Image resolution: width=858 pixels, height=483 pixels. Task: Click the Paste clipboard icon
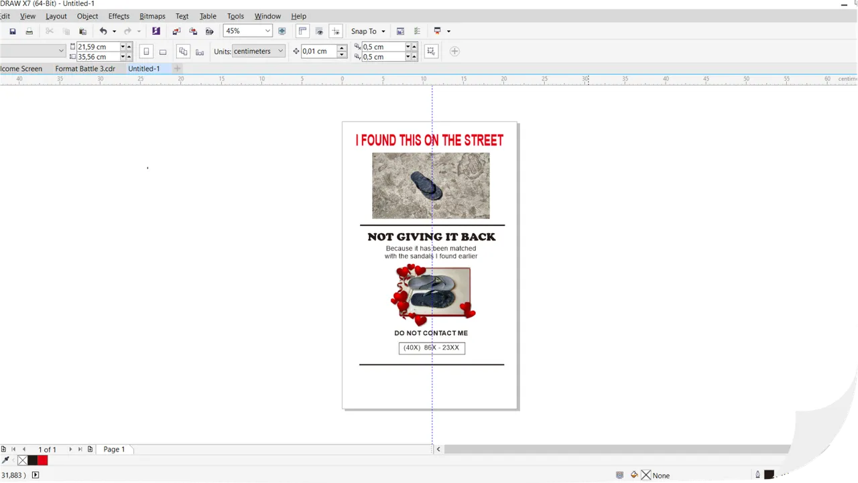[83, 31]
